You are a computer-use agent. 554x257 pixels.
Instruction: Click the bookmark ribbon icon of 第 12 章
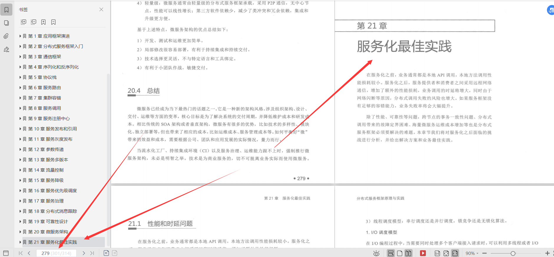(25, 149)
